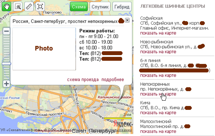Show 6-я линия center on map
This screenshot has width=215, height=136.
coord(158,75)
